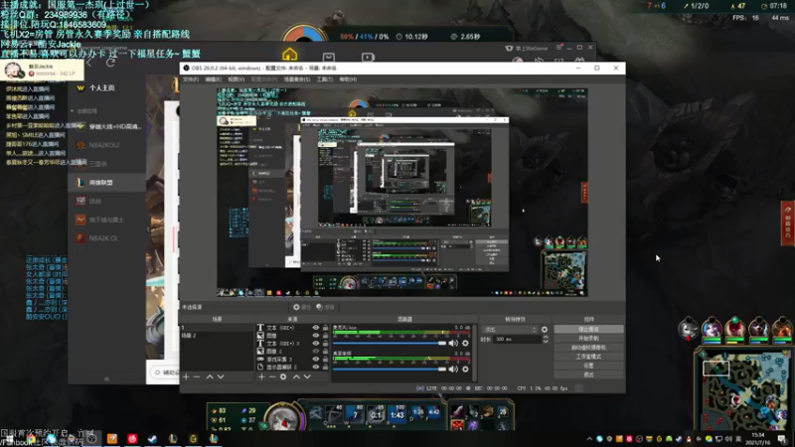Open the 淡出 transition dropdown
Screen dimensions: 795x447
point(510,329)
